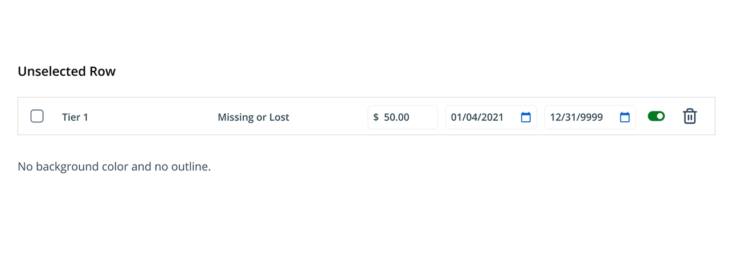Tick the Tier 1 row checkbox
The height and width of the screenshot is (259, 729).
pos(37,117)
